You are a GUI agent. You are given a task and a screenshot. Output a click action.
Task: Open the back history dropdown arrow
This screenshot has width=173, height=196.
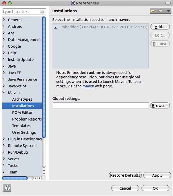[156, 11]
